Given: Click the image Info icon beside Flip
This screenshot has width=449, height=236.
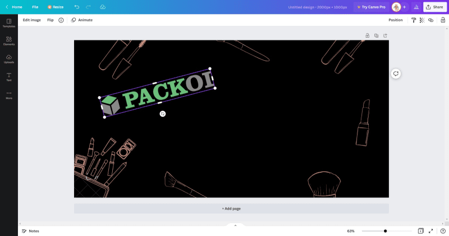Looking at the screenshot, I should point(61,20).
